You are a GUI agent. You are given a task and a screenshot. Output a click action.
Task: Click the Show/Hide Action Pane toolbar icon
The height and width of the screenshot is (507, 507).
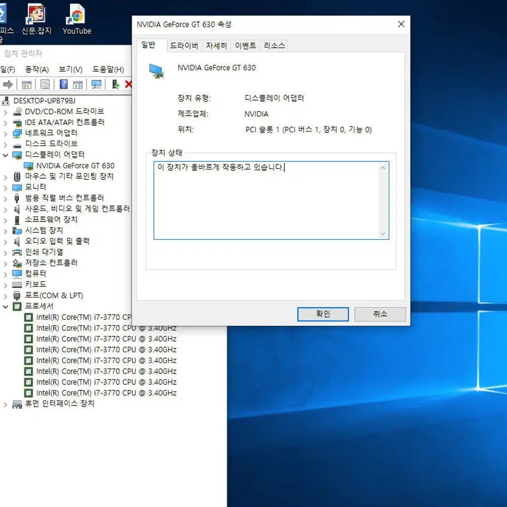(78, 85)
